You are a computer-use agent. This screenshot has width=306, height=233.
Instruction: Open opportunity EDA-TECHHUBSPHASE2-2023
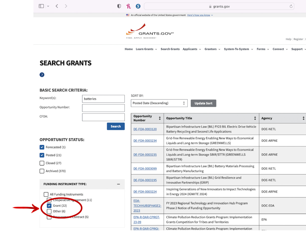(147, 206)
